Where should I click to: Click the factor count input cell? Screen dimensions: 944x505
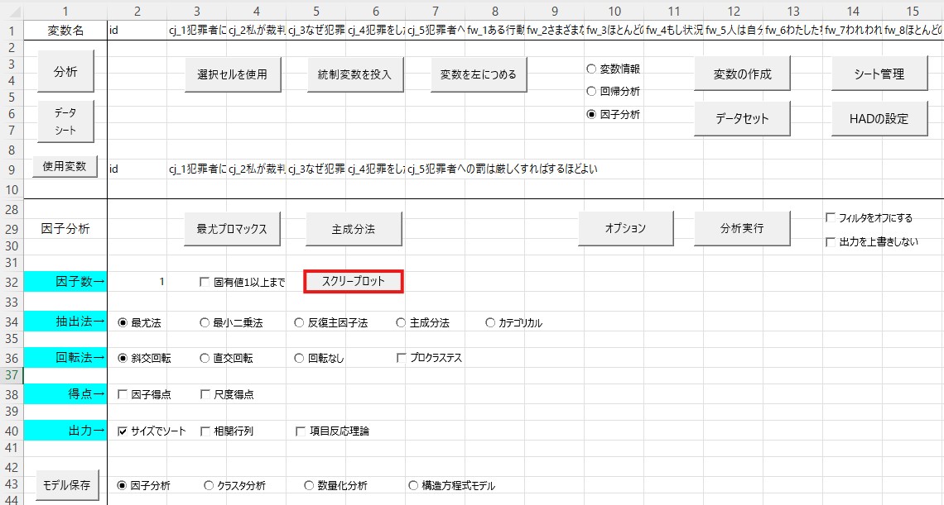137,282
